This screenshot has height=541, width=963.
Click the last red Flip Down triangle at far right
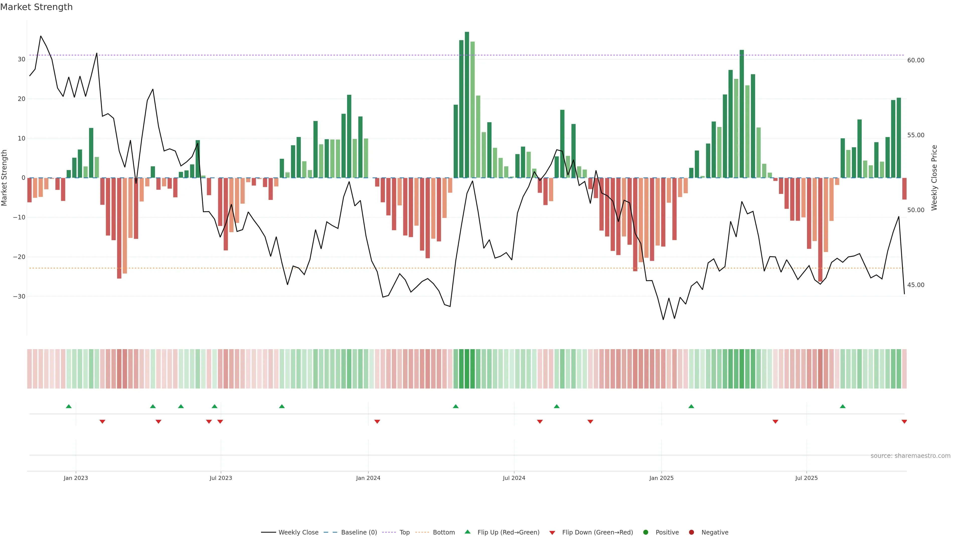click(x=904, y=422)
